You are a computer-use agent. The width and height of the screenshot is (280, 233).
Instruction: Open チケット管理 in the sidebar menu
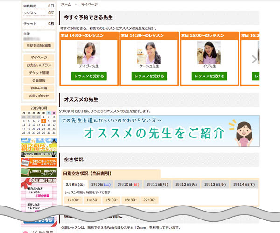click(x=39, y=73)
